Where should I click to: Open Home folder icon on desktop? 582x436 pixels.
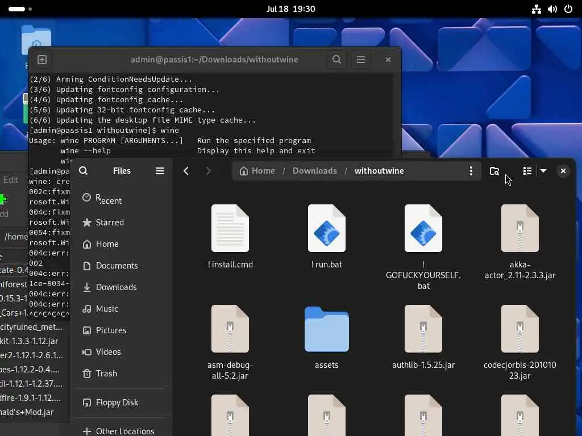[x=36, y=37]
